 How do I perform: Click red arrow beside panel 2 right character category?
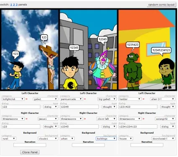point(85,119)
